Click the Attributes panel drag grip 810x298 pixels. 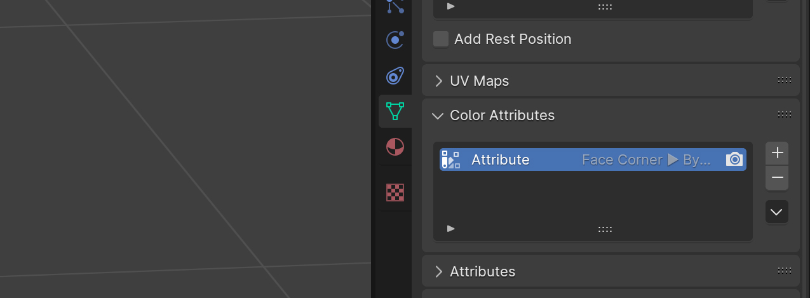(x=785, y=270)
